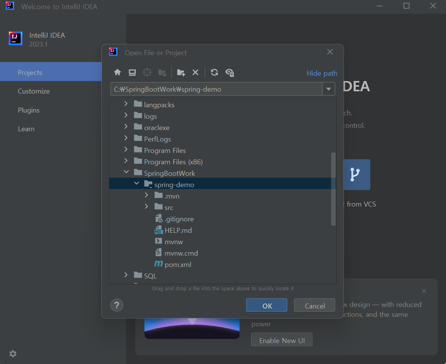Choose the Module directory folder icon

pos(162,73)
